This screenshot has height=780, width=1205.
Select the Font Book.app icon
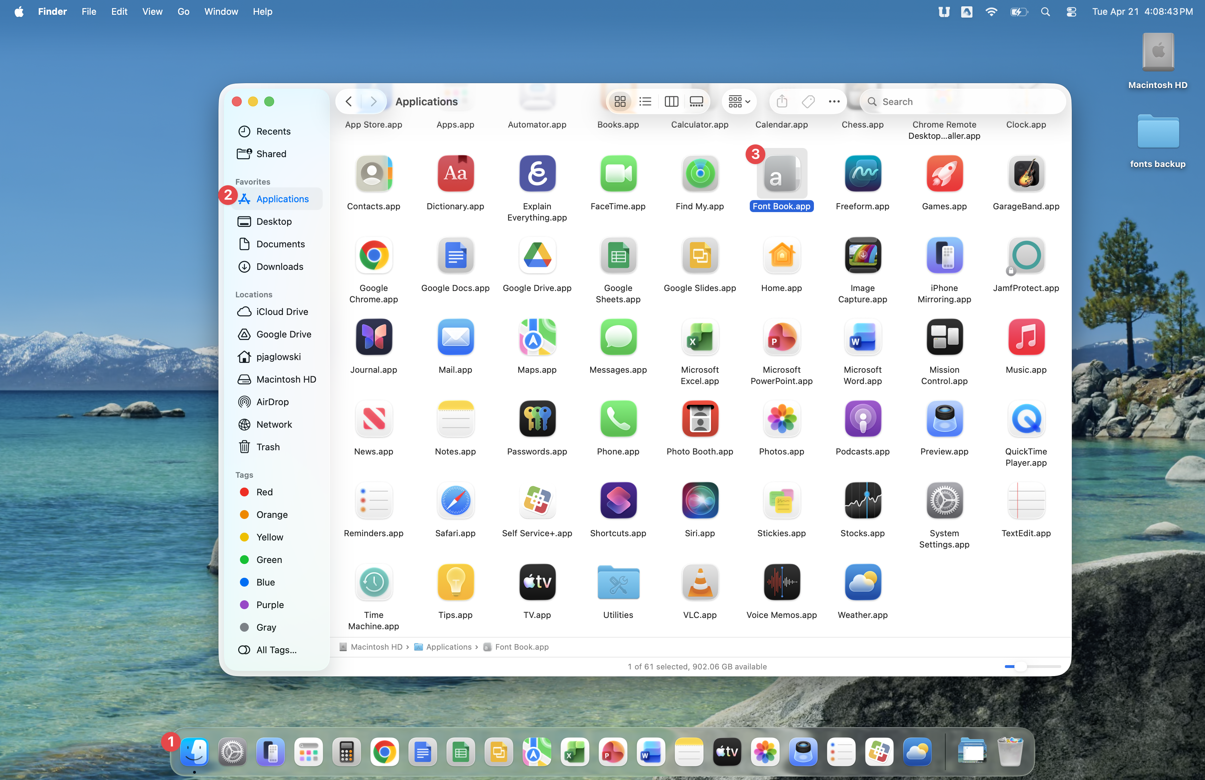(781, 175)
